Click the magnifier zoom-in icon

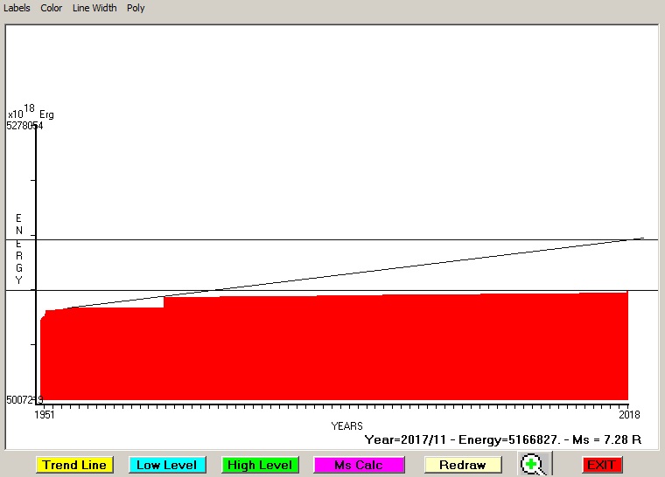(x=533, y=465)
